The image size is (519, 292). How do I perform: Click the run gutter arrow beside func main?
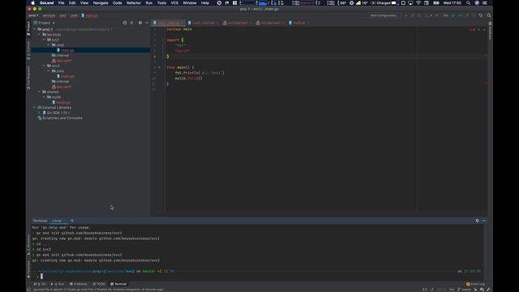pyautogui.click(x=159, y=67)
